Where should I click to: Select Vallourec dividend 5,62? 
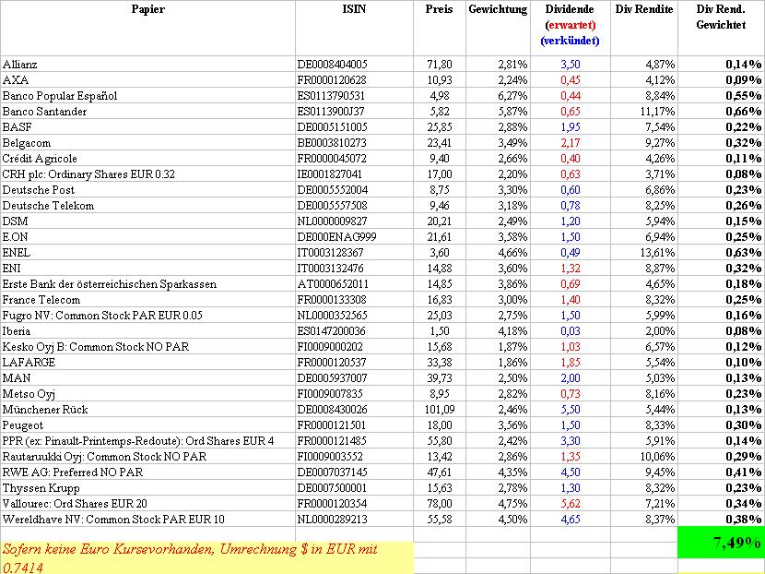(570, 503)
